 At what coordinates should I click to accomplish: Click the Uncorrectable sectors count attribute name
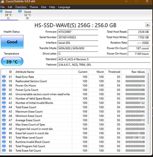[x=43, y=94]
